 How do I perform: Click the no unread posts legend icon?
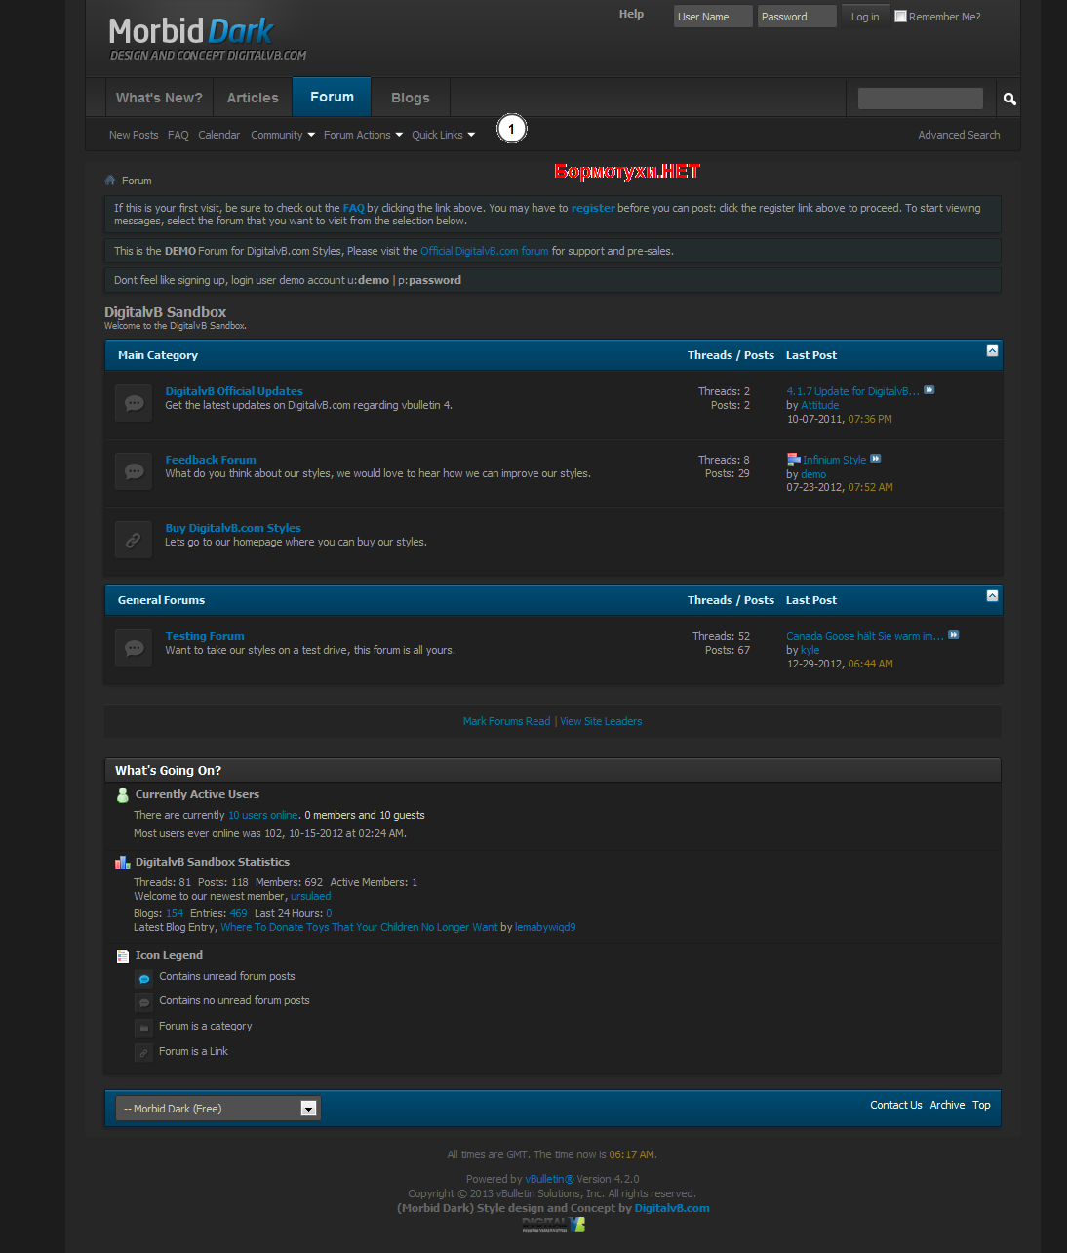pyautogui.click(x=144, y=1002)
